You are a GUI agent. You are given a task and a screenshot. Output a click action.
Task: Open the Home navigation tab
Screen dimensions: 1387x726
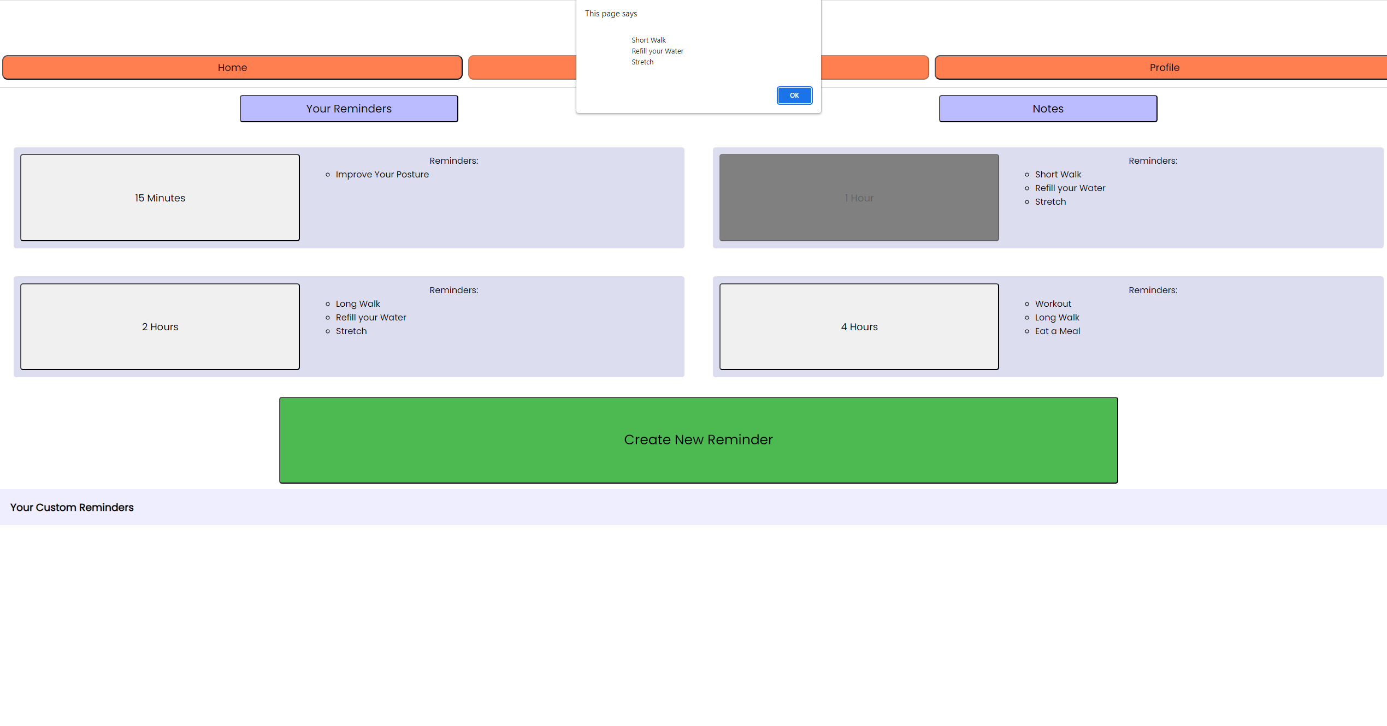click(x=232, y=68)
